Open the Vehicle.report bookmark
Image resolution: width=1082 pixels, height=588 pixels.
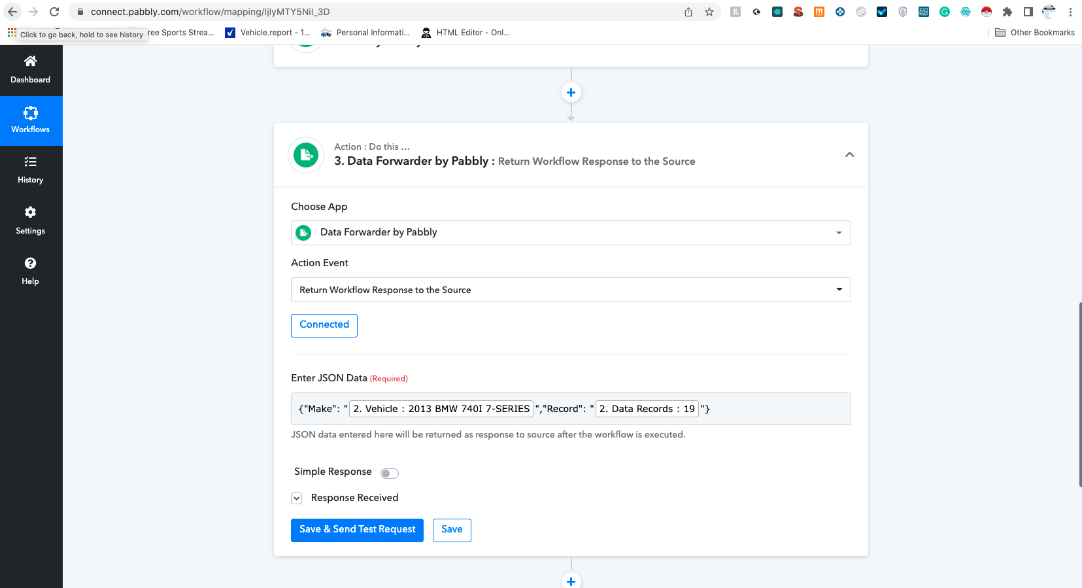pyautogui.click(x=267, y=33)
